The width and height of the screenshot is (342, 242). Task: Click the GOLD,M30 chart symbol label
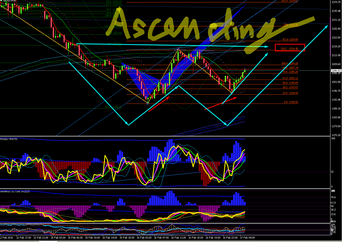[x=10, y=1]
